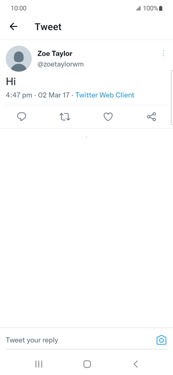Screen dimensions: 173x375
Task: Open the Twitter Web Client link
Action: pyautogui.click(x=105, y=95)
